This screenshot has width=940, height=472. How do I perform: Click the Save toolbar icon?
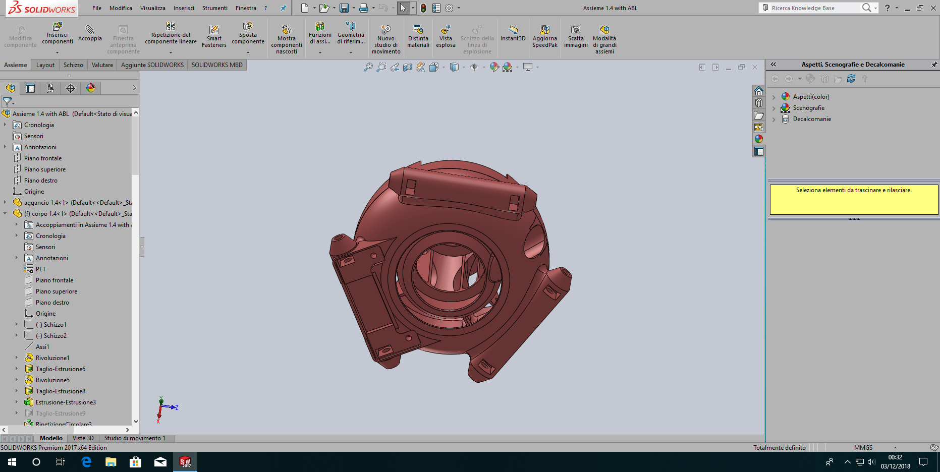coord(344,8)
